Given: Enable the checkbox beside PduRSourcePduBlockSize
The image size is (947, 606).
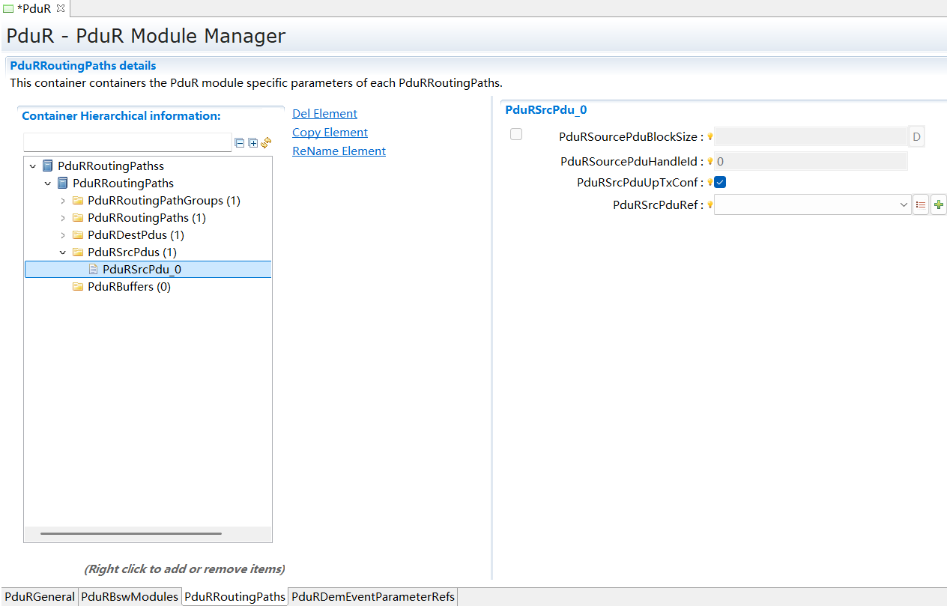Looking at the screenshot, I should click(x=515, y=133).
